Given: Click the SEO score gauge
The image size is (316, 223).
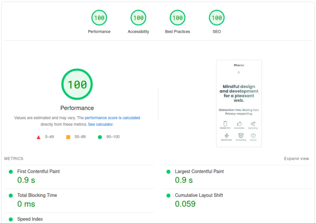Looking at the screenshot, I should [x=216, y=18].
